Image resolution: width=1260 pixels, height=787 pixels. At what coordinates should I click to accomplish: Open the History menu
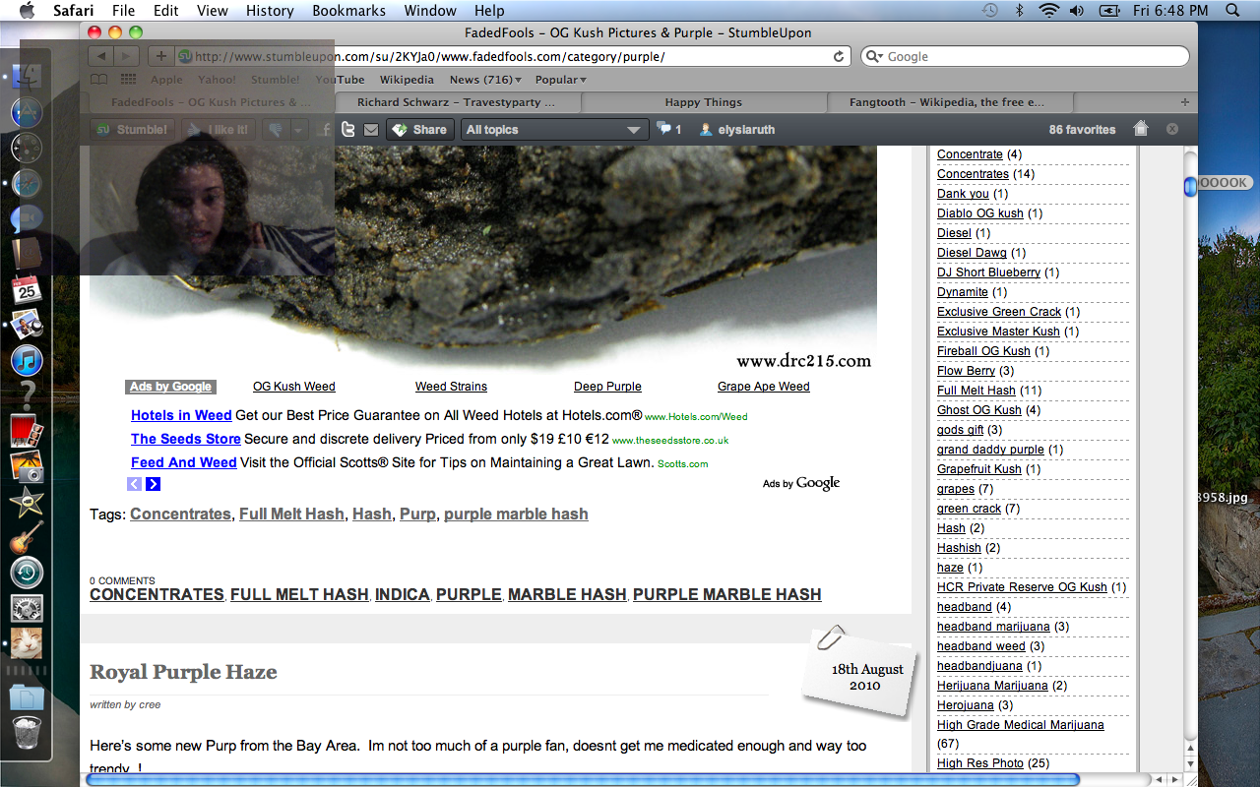[269, 11]
